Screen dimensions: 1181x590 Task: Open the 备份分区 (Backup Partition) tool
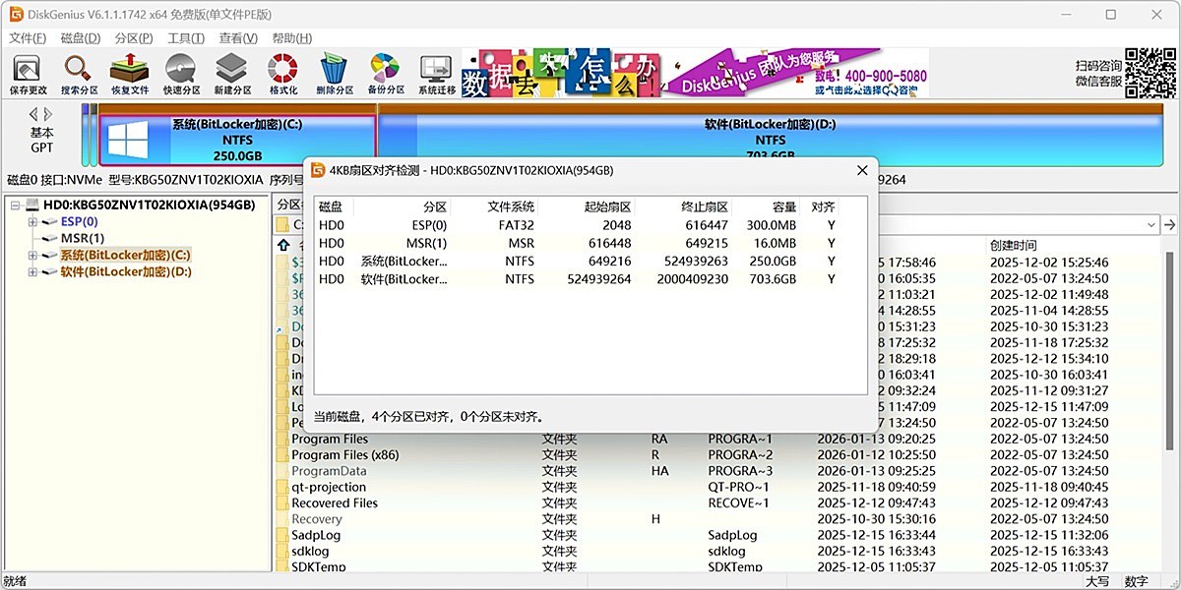click(x=384, y=74)
